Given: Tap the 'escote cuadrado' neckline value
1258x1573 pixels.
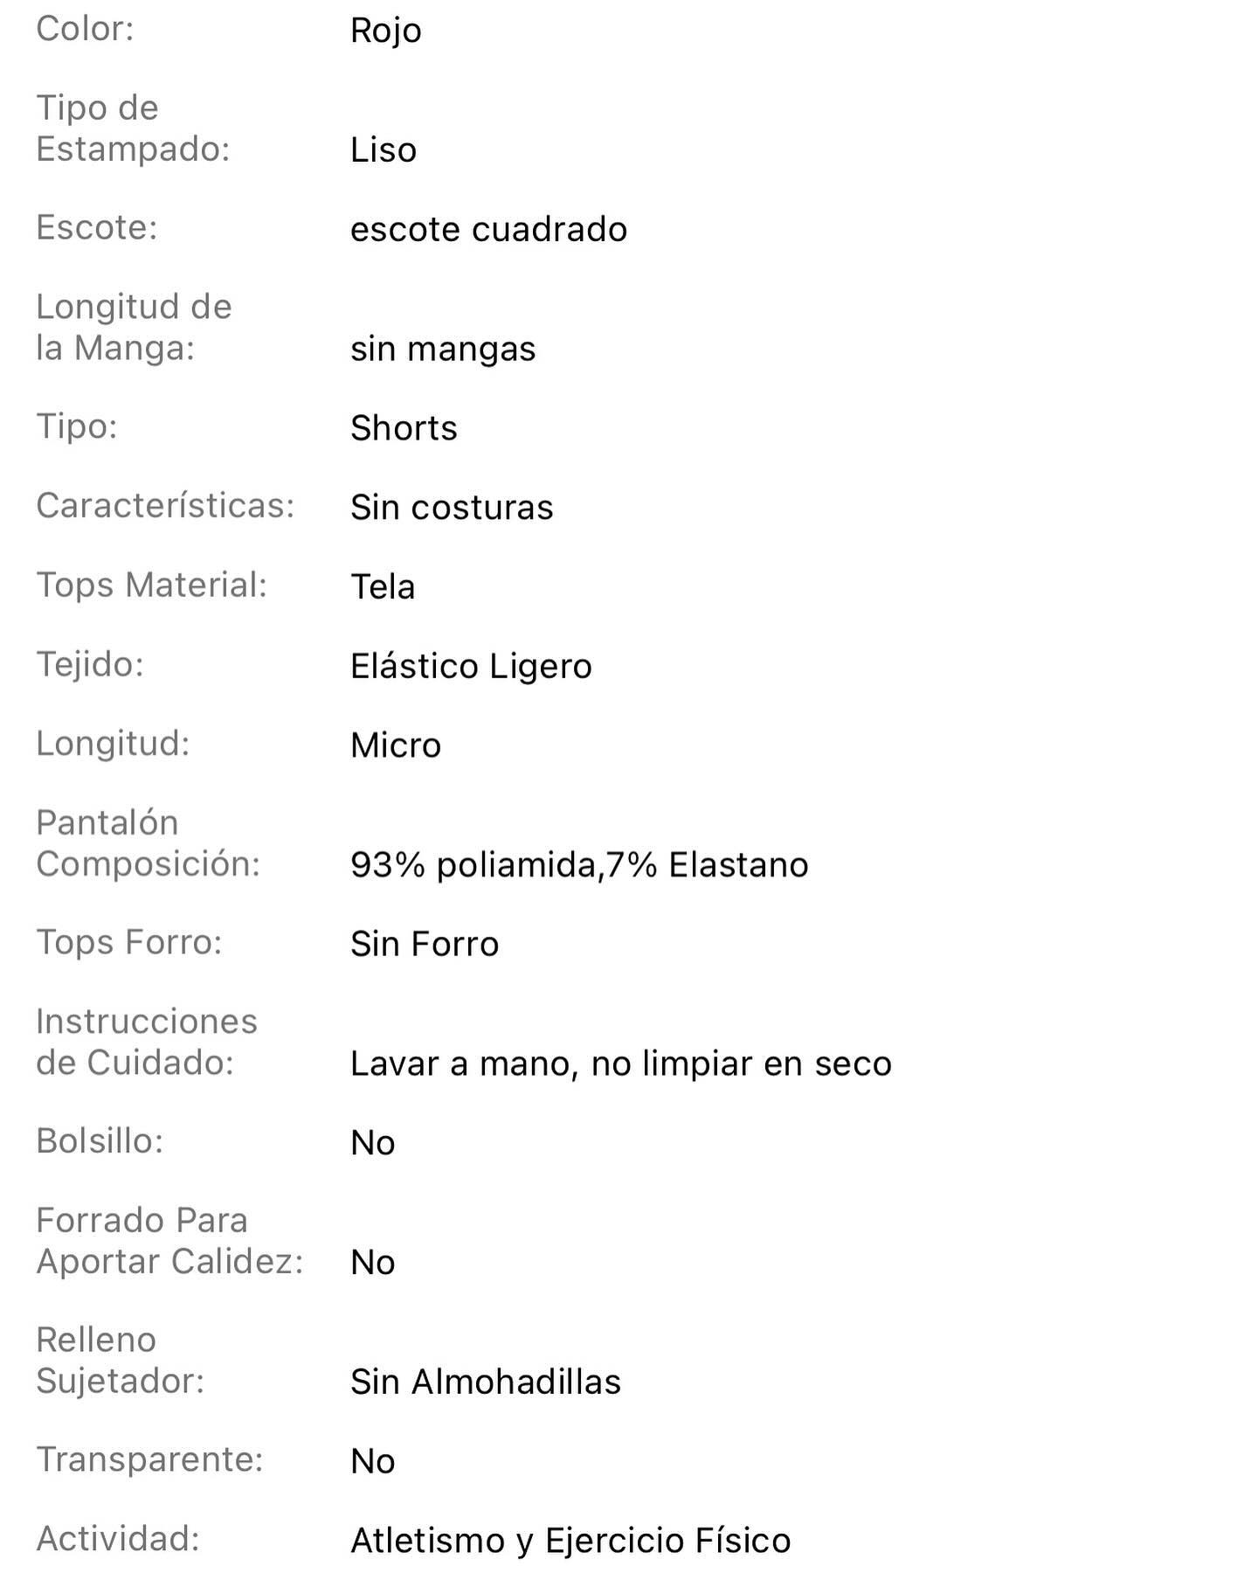Looking at the screenshot, I should click(x=488, y=230).
